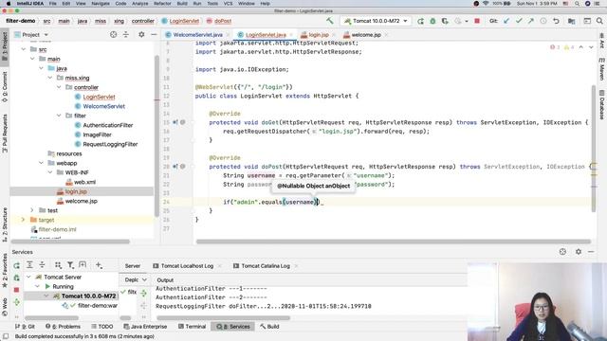Expand all nodes in the Services toolbar
607x341 pixels.
coord(29,265)
